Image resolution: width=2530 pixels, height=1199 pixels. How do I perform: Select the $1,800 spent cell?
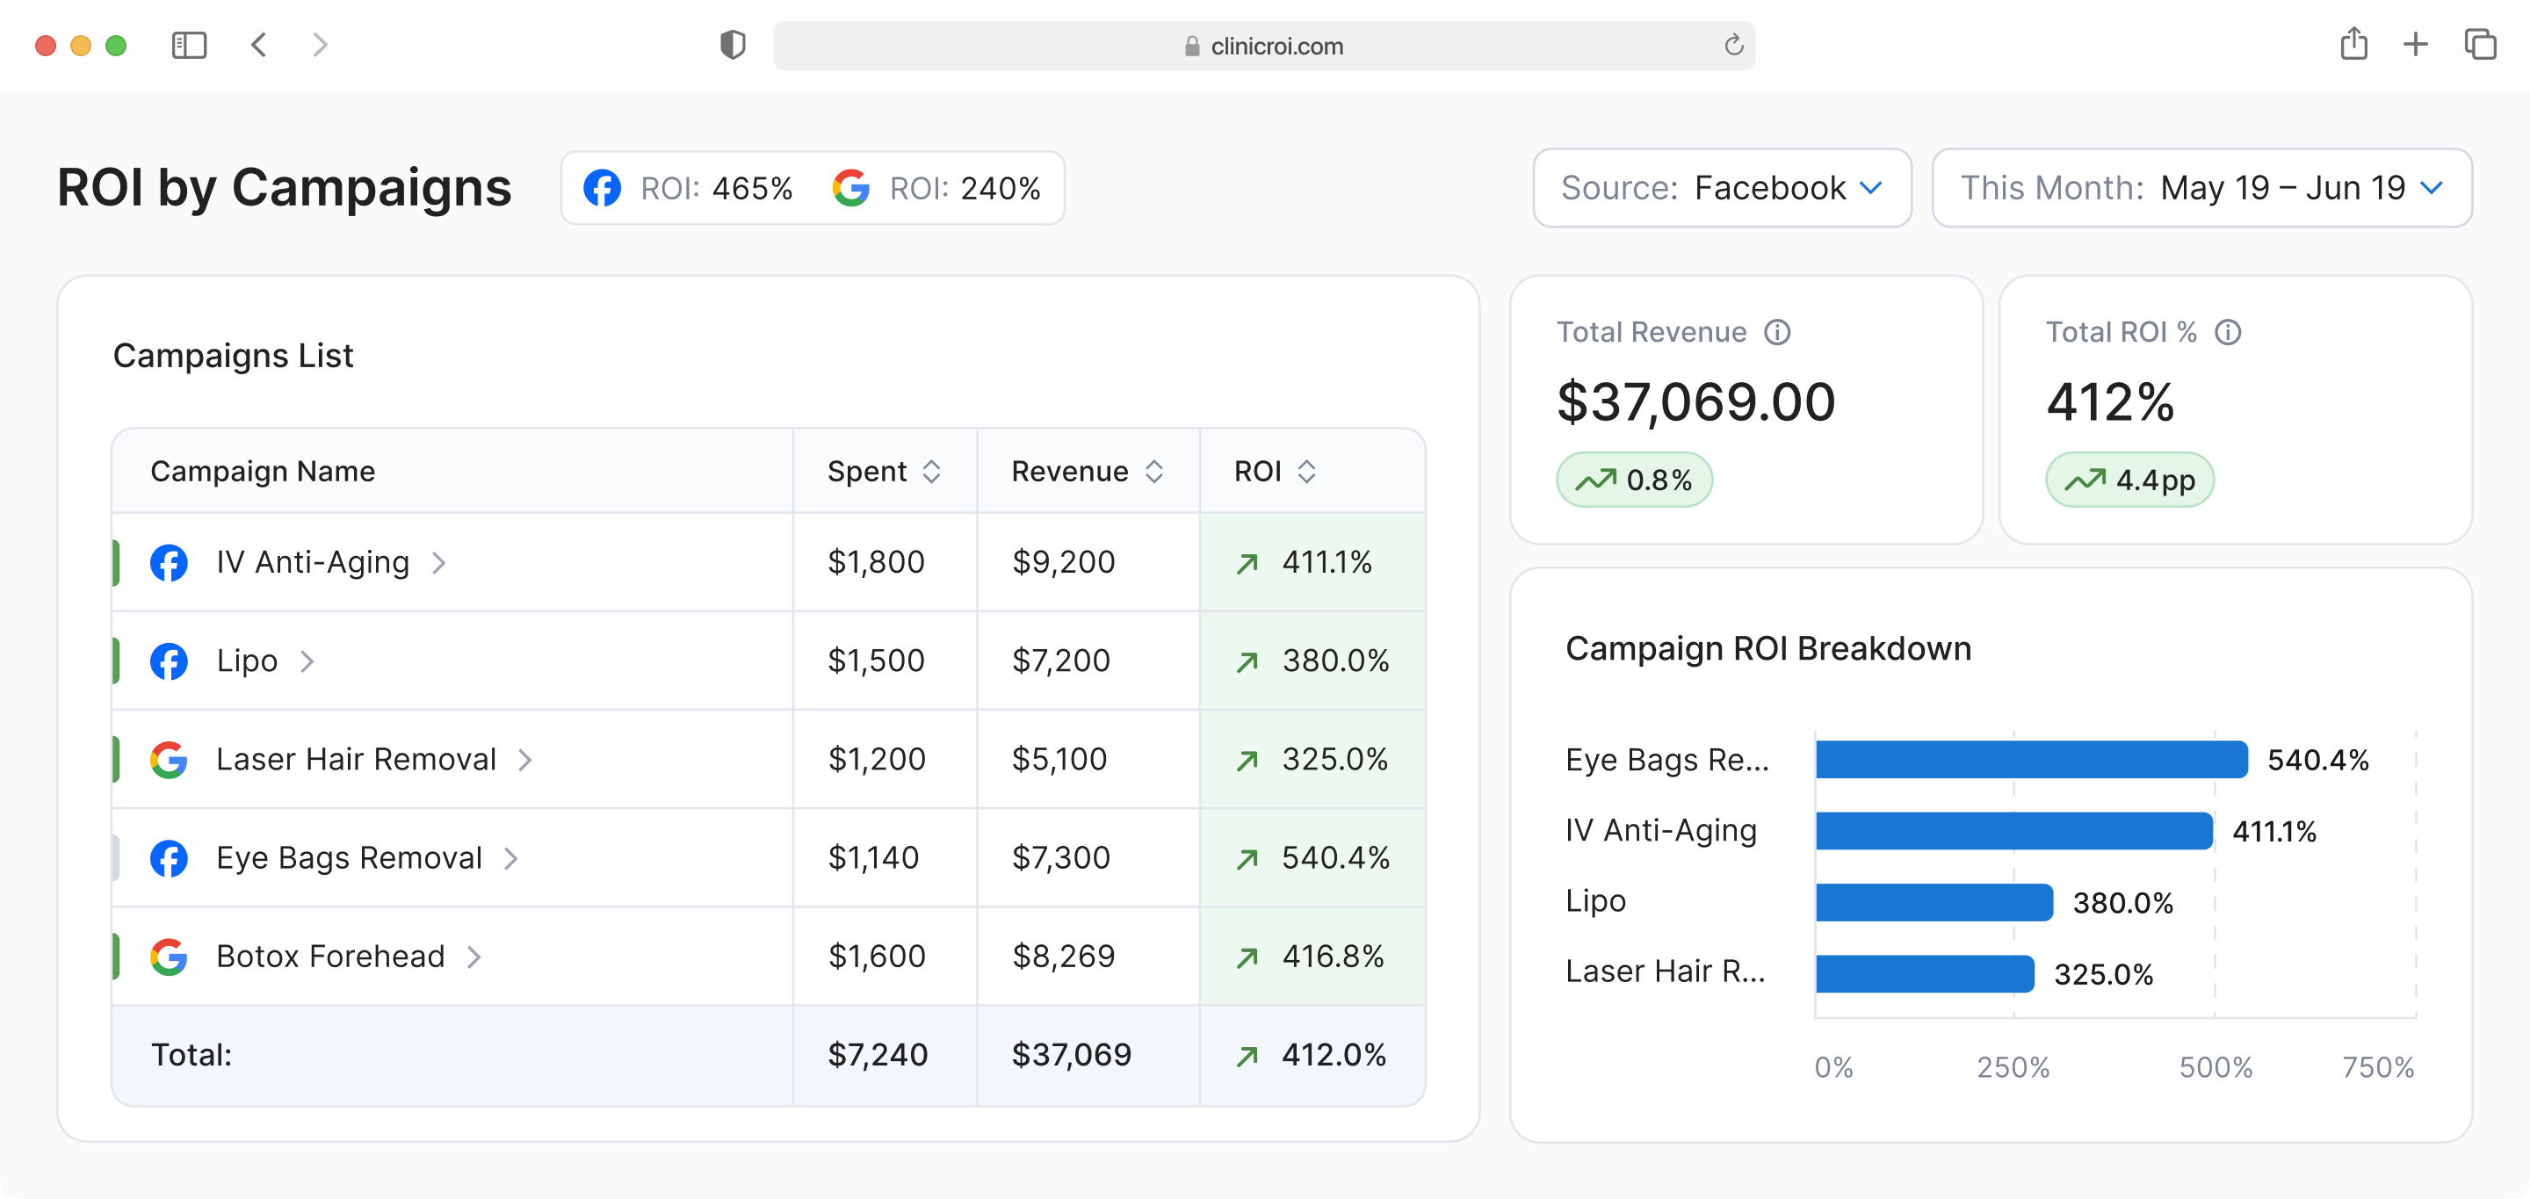coord(884,561)
